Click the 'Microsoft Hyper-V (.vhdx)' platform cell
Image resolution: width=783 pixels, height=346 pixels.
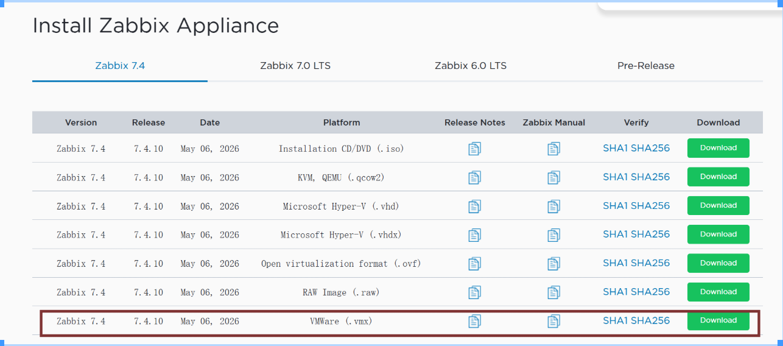(341, 235)
